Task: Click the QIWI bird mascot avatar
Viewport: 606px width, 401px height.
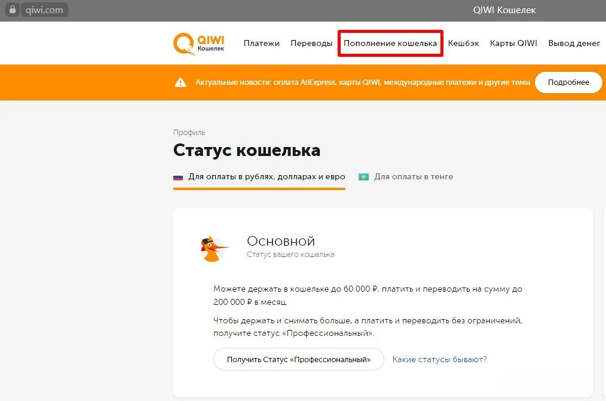Action: [x=214, y=249]
